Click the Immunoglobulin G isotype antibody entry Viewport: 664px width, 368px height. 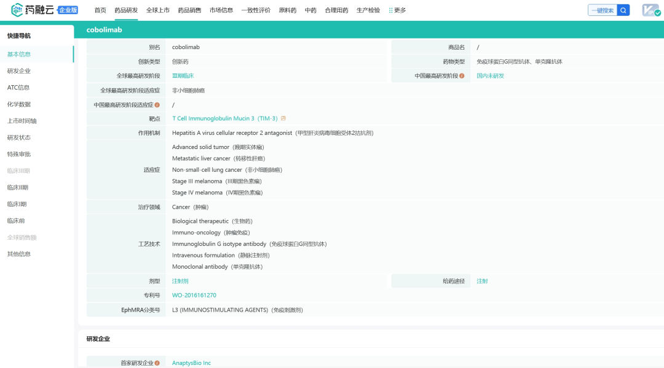tap(250, 244)
